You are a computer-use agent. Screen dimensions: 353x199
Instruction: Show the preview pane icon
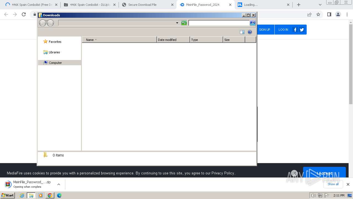[242, 32]
